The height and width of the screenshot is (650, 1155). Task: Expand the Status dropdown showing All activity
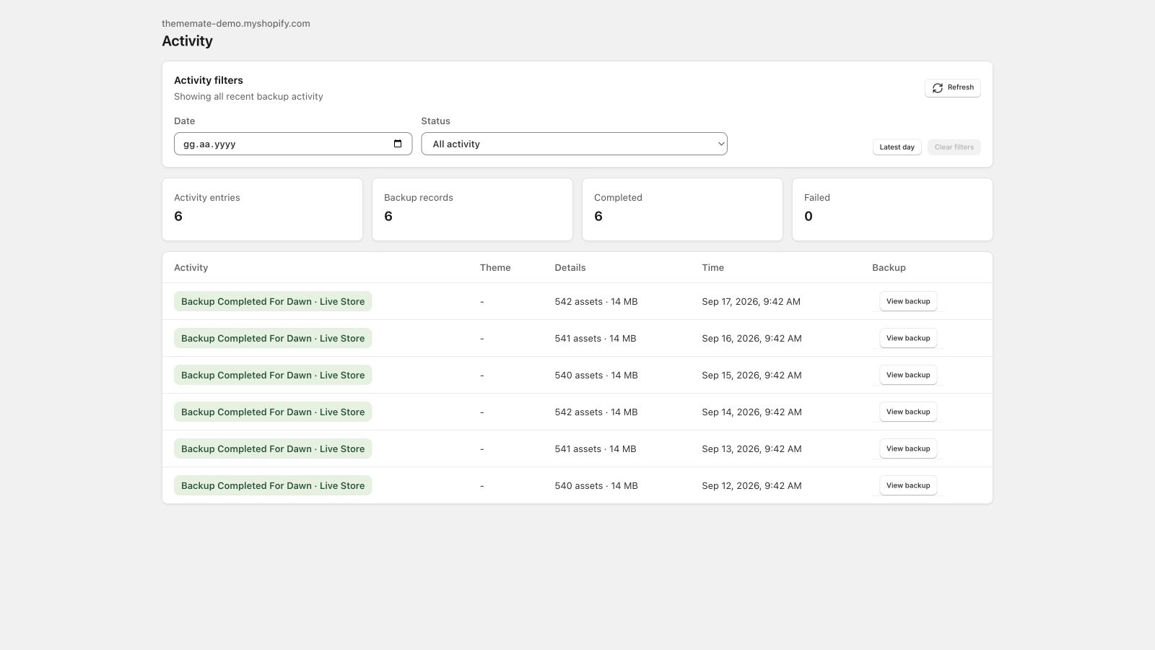(574, 144)
